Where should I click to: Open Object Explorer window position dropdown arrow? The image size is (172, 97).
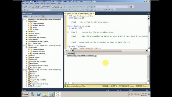pos(58,13)
